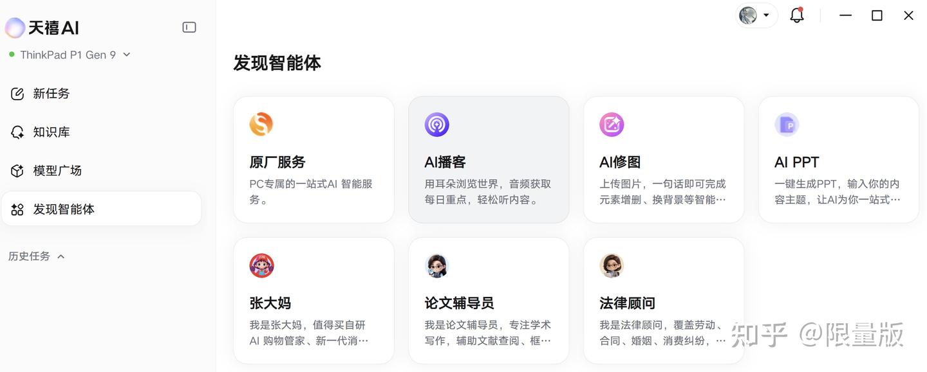Click the 论文辅导员 avatar icon

[x=436, y=265]
